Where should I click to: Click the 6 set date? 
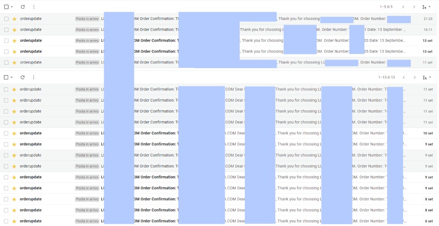click(x=429, y=221)
